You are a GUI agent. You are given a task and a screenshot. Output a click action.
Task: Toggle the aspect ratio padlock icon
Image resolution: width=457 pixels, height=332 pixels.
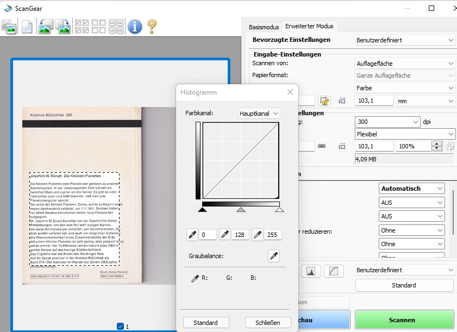(x=324, y=101)
